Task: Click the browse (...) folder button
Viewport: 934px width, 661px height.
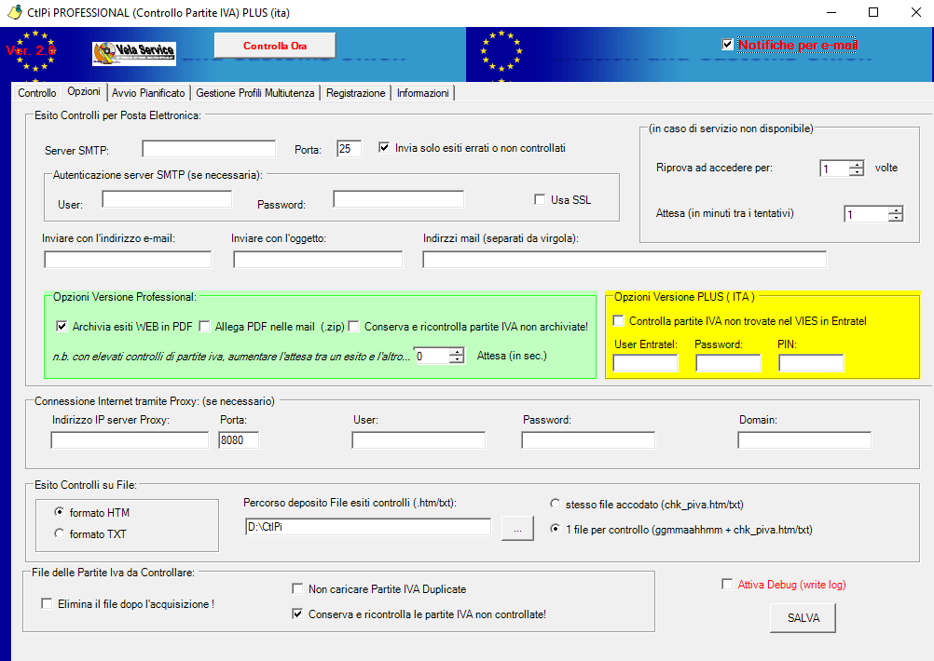Action: pos(517,528)
